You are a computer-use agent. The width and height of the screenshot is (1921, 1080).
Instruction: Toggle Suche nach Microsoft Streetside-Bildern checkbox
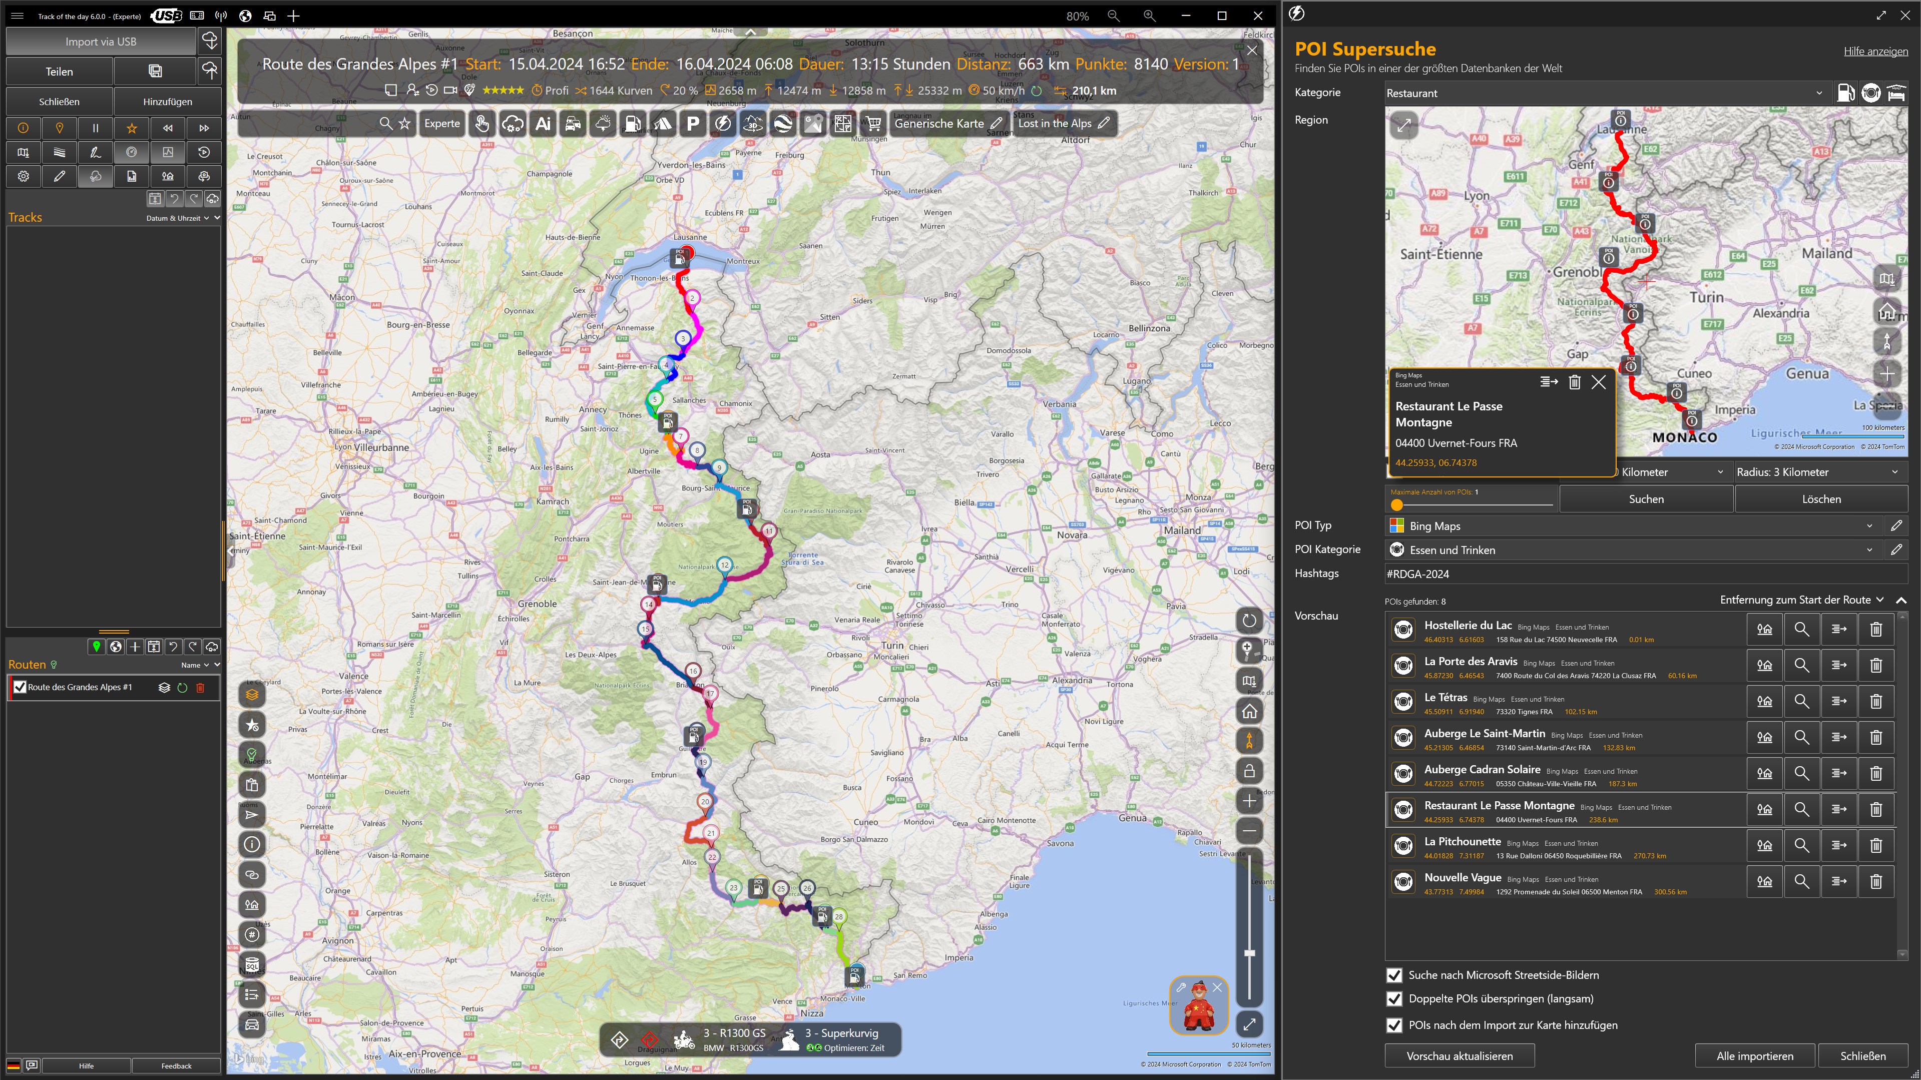coord(1394,975)
